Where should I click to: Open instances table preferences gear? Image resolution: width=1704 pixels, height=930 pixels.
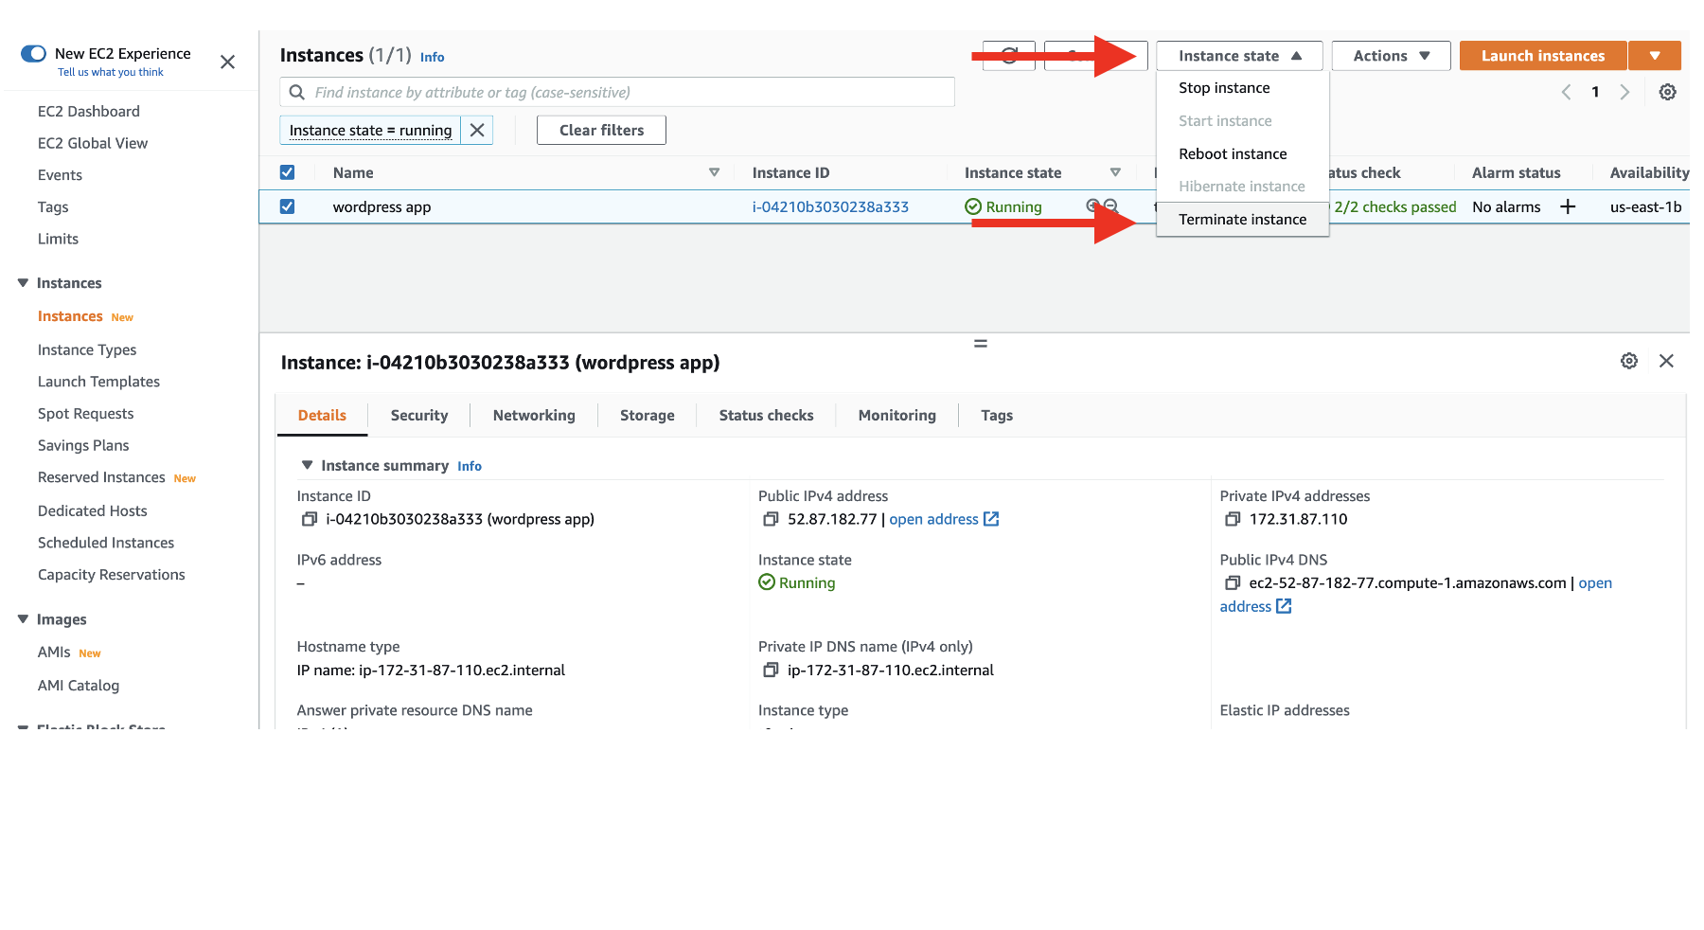pyautogui.click(x=1668, y=92)
